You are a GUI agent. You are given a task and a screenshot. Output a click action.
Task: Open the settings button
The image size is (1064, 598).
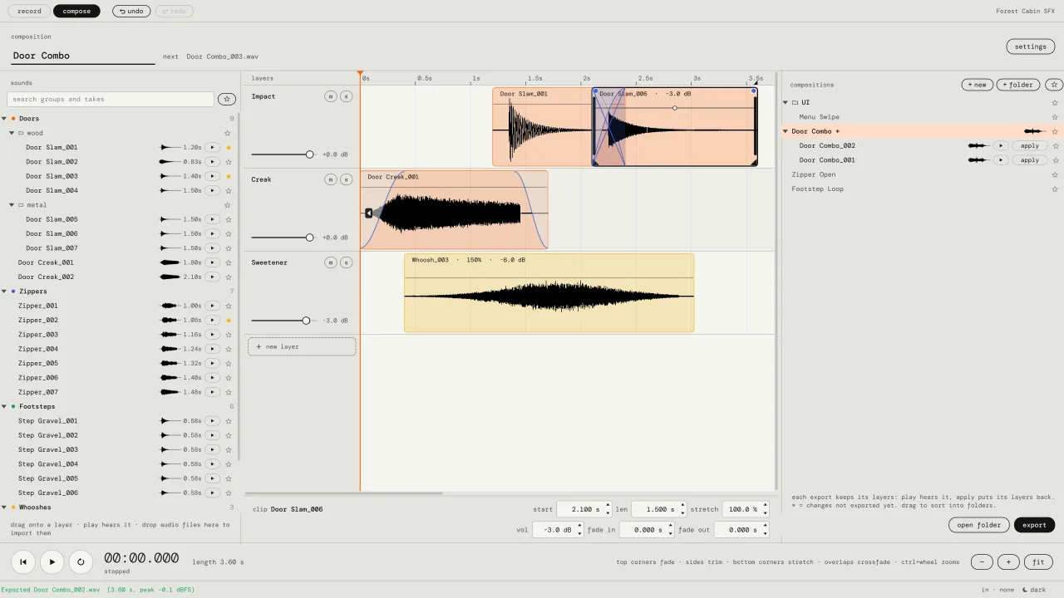click(x=1030, y=47)
